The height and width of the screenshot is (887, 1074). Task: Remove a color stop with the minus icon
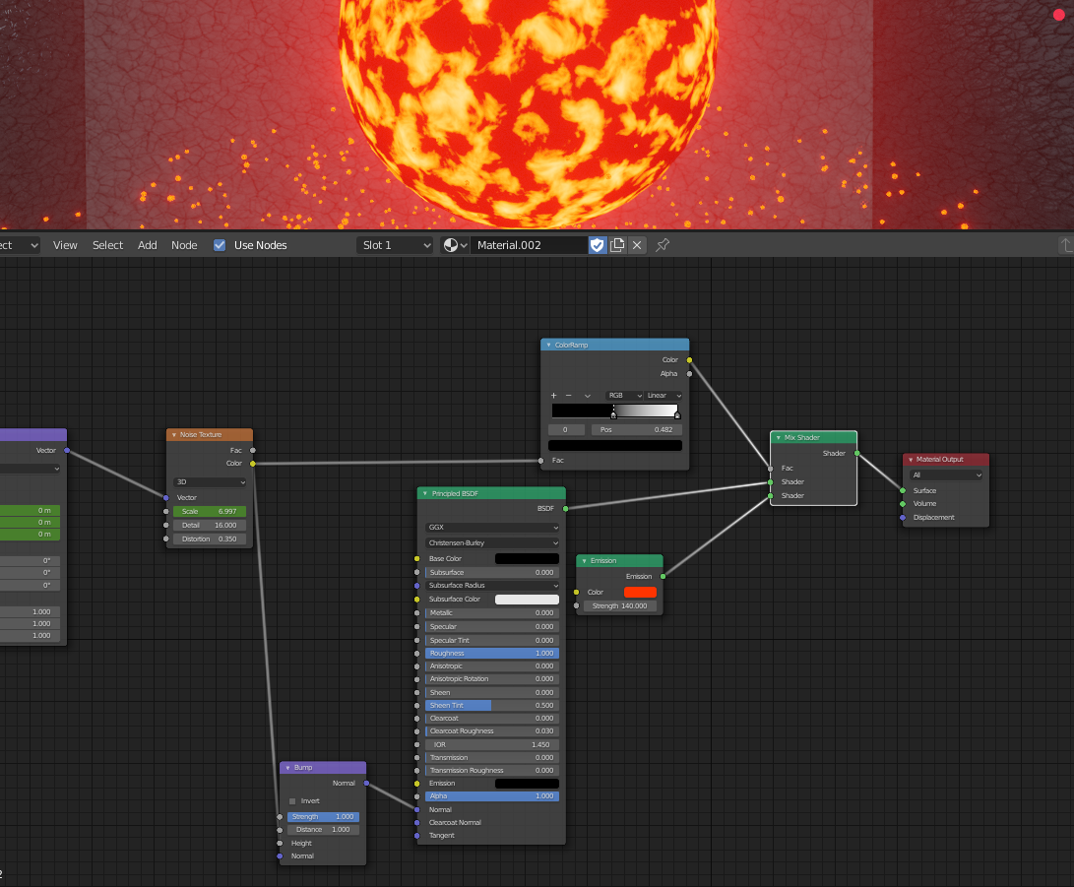click(568, 395)
